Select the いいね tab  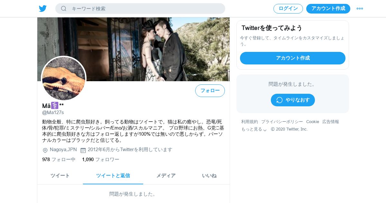pos(209,176)
